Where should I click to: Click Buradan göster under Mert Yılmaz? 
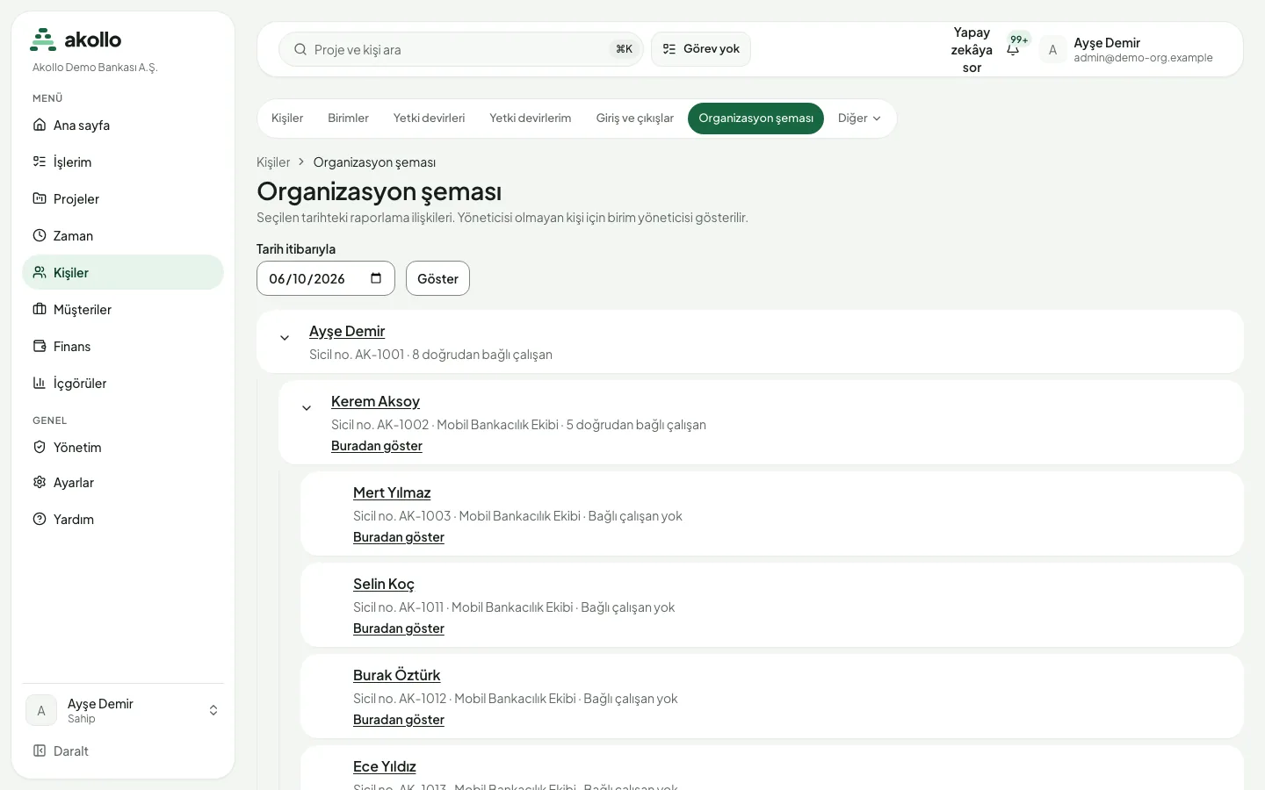pos(399,537)
